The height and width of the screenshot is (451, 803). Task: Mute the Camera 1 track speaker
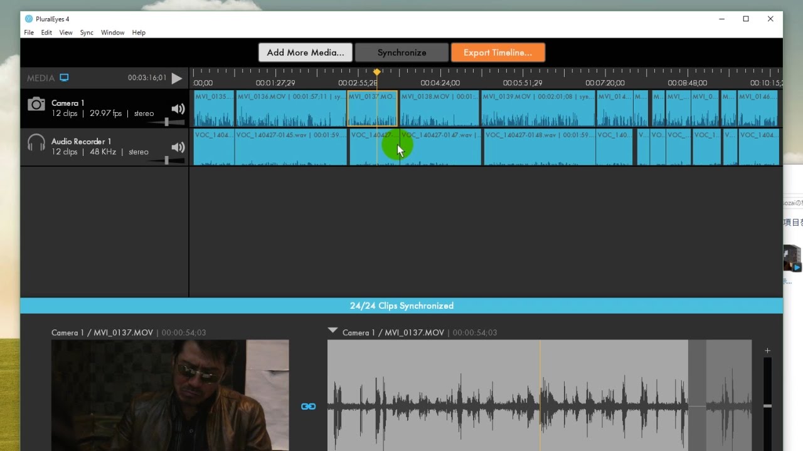[x=178, y=109]
